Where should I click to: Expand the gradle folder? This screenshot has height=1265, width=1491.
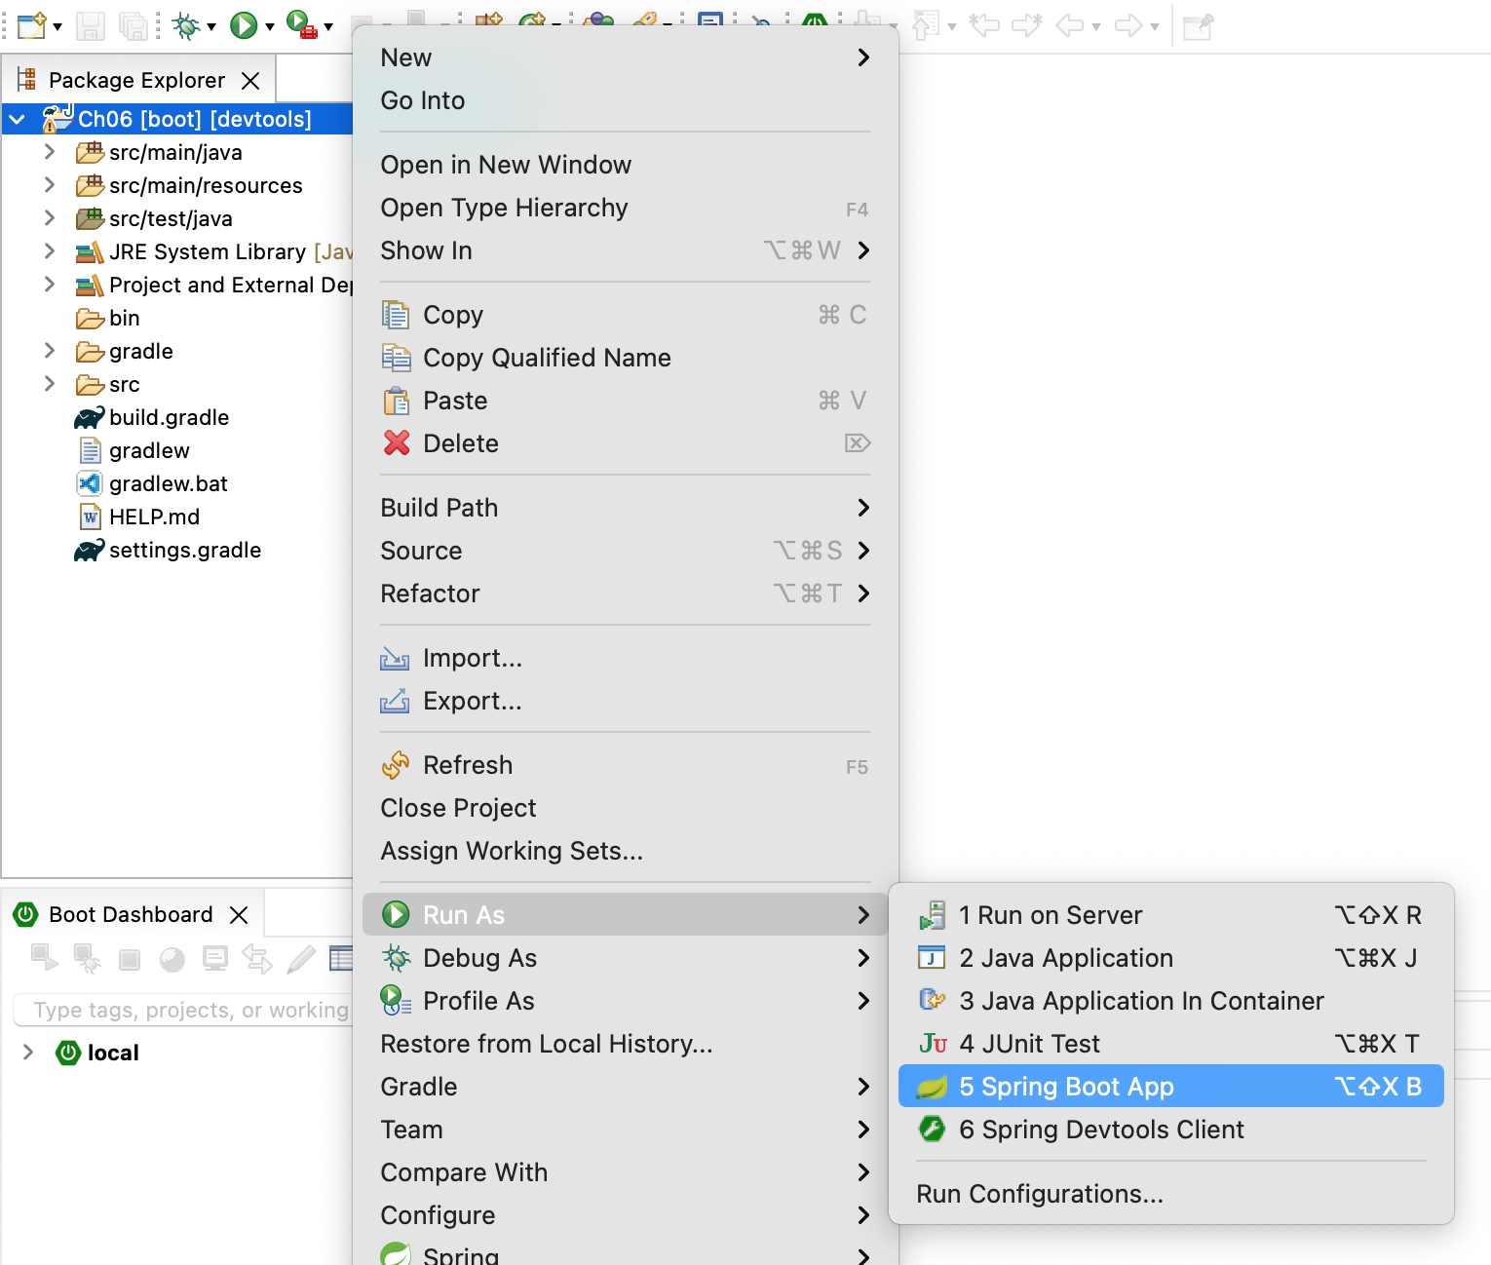pyautogui.click(x=50, y=351)
